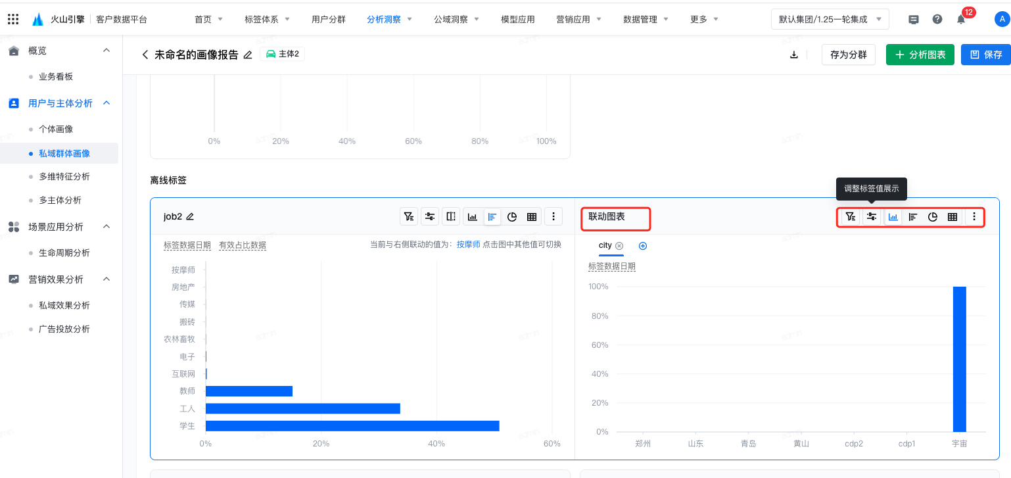Click the 宇宙 bar in the city chart
Viewport: 1011px width, 478px height.
[x=960, y=359]
